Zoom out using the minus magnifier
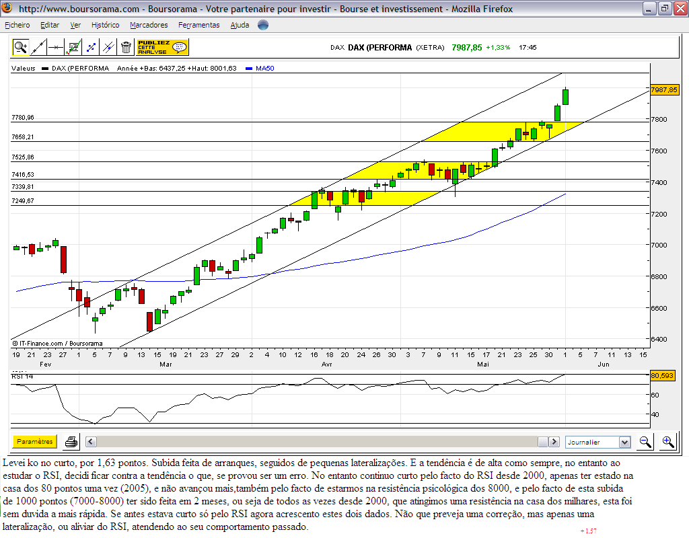This screenshot has width=689, height=538. [645, 442]
